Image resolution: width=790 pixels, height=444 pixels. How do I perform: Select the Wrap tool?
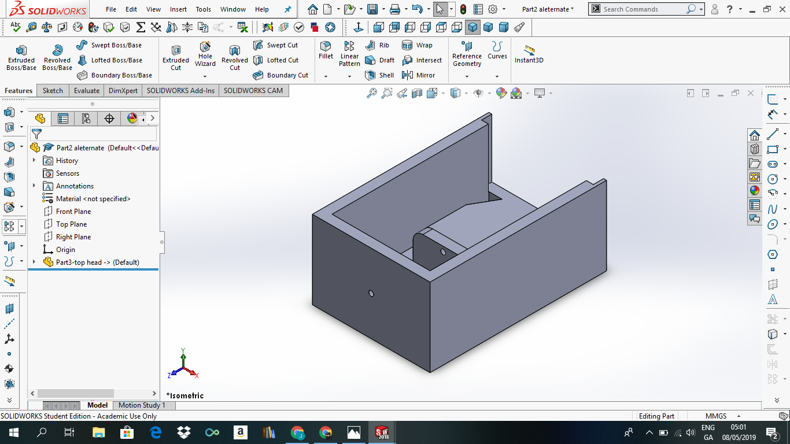coord(417,45)
